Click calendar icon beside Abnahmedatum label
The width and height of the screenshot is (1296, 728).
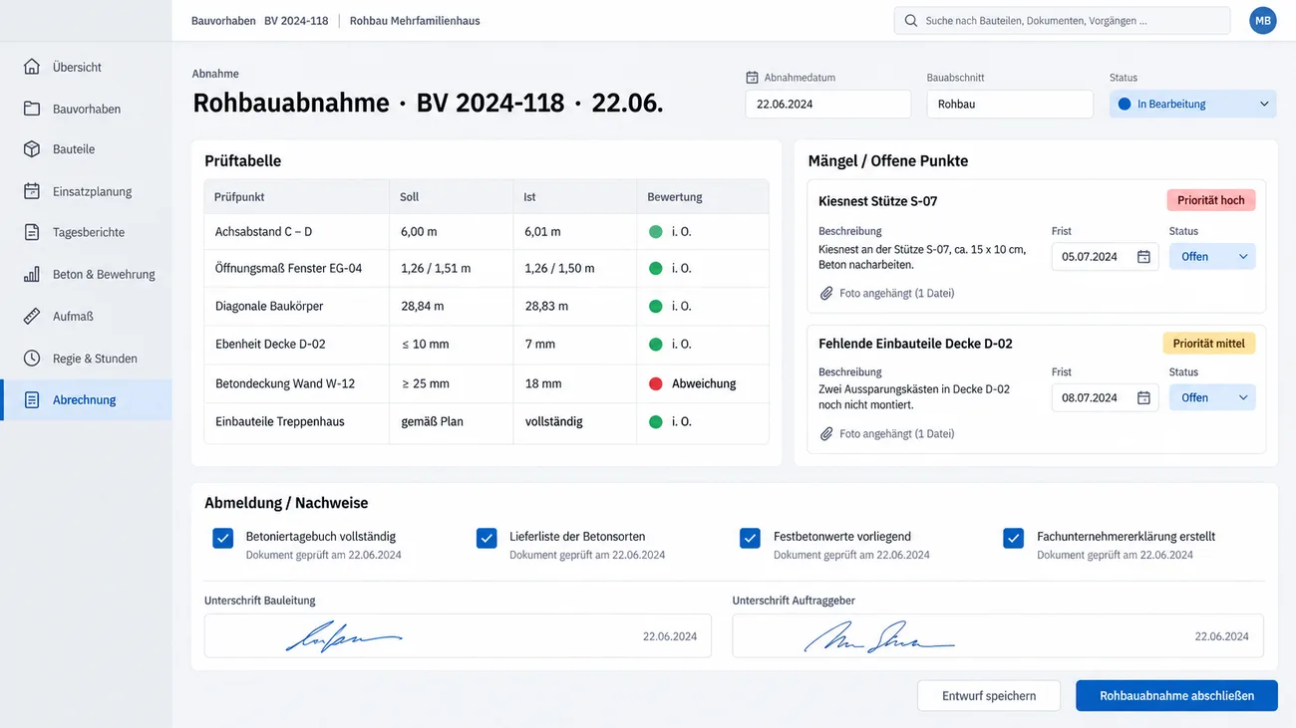(753, 77)
